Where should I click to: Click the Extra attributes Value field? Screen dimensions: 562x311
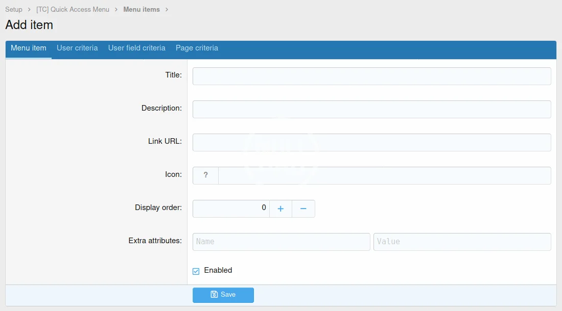(462, 242)
